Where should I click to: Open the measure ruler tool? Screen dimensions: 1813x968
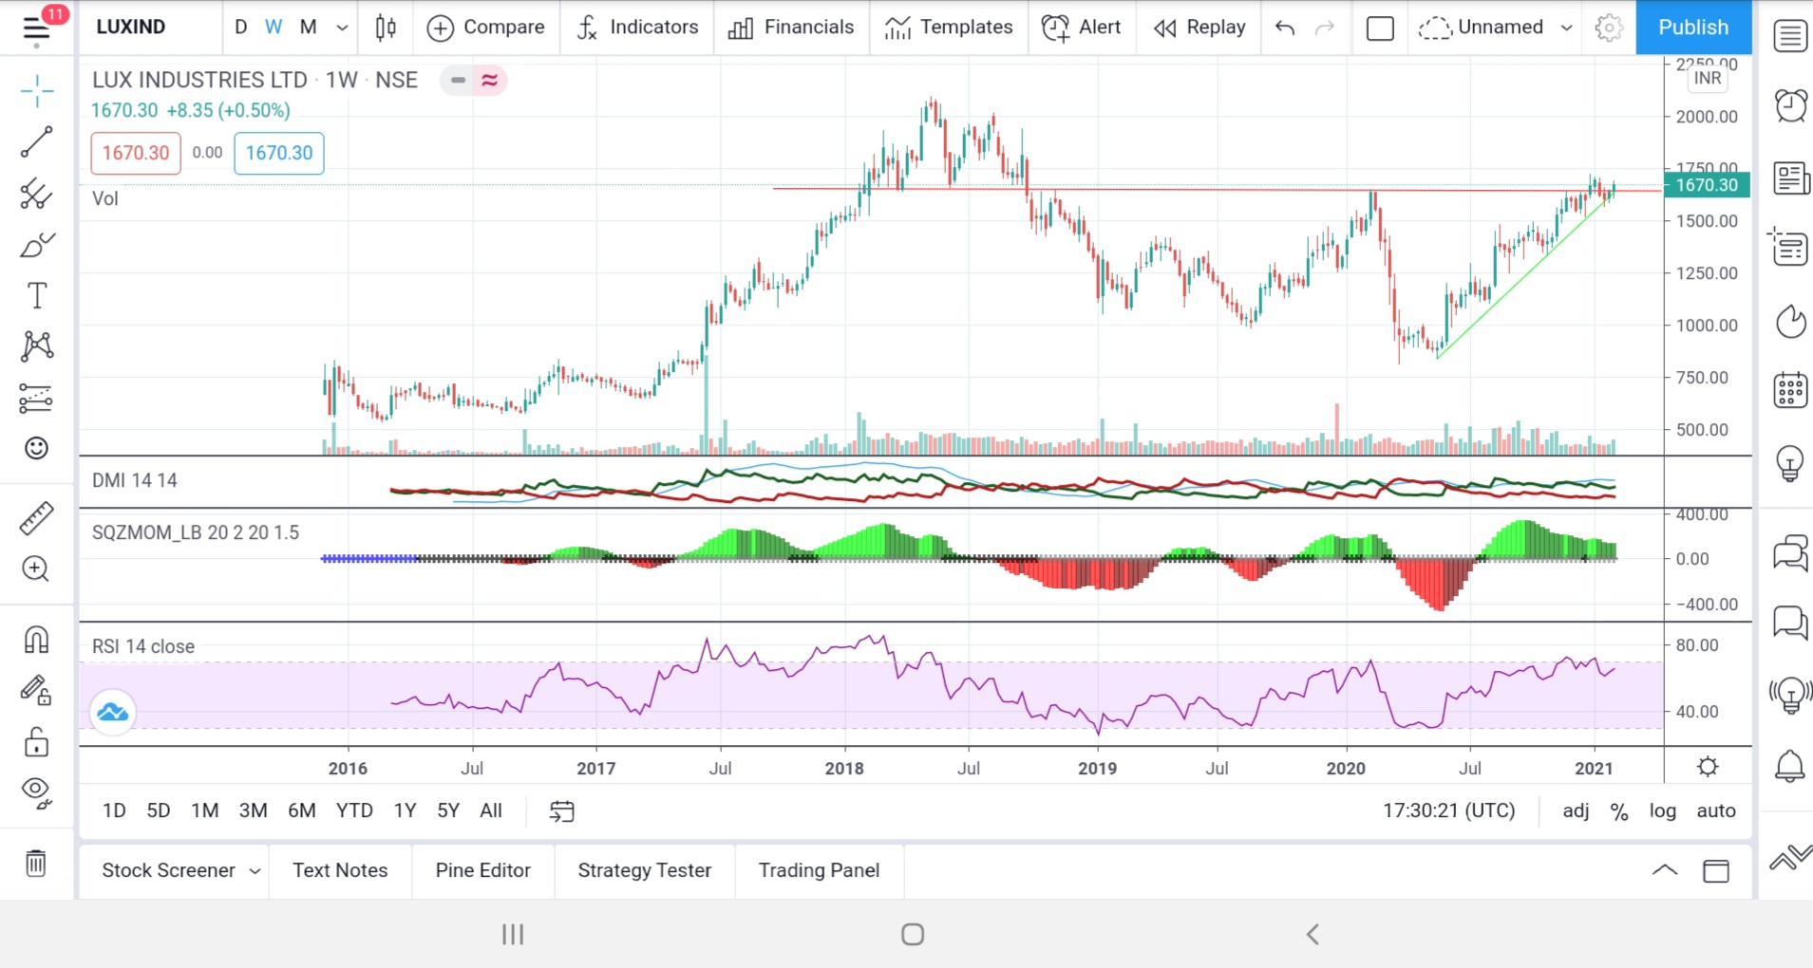[36, 518]
